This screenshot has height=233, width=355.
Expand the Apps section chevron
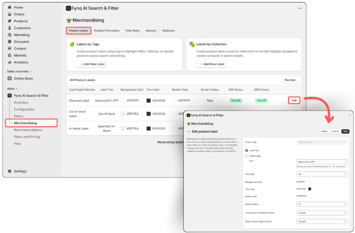point(17,88)
